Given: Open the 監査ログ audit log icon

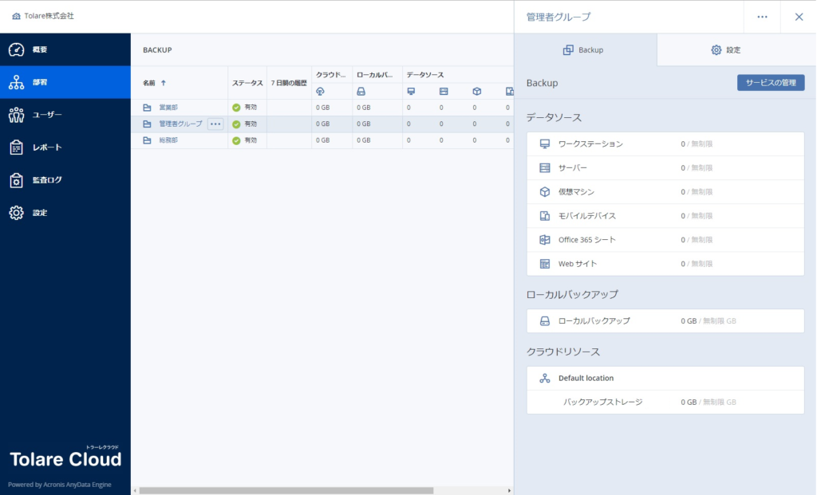Looking at the screenshot, I should click(16, 180).
